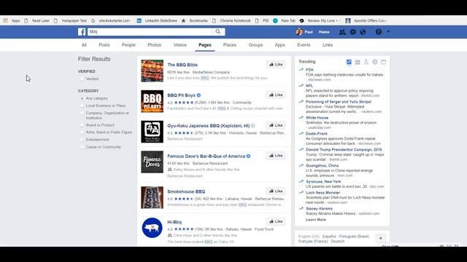Switch to the All tab
The image size is (467, 262).
coord(84,45)
